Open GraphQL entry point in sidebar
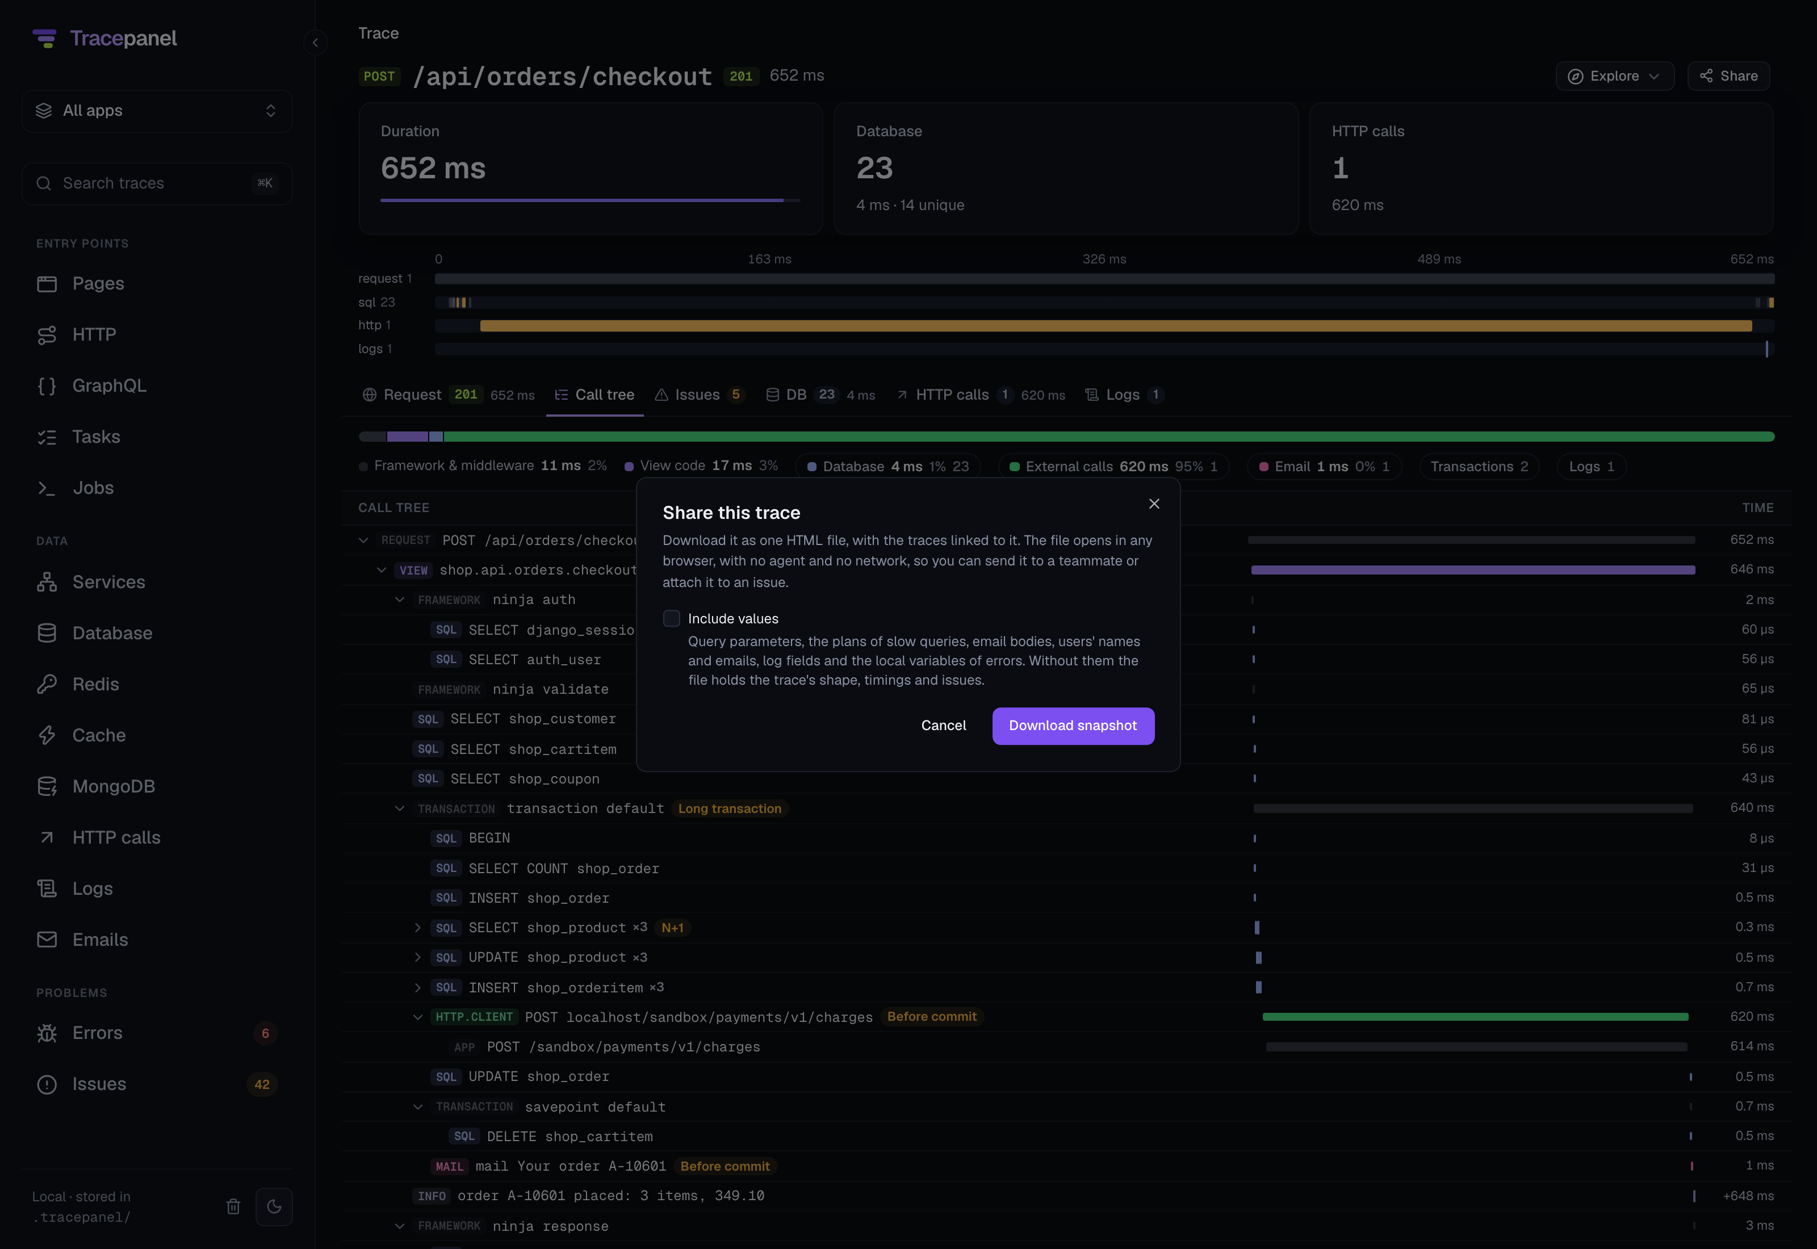This screenshot has height=1249, width=1817. 157,386
